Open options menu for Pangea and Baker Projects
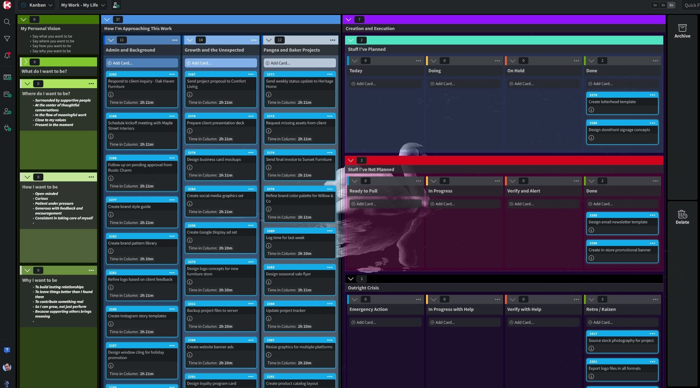Viewport: 700px width, 388px height. pos(333,40)
